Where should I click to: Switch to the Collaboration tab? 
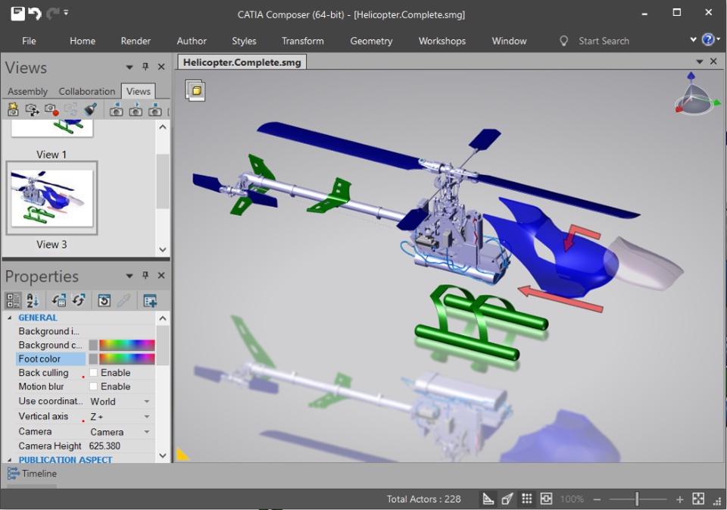86,92
